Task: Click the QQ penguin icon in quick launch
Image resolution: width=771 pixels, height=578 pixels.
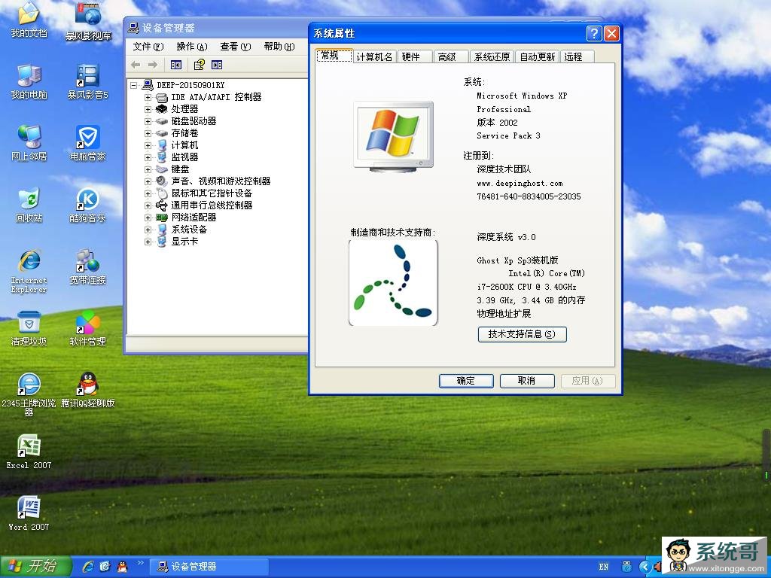Action: (x=122, y=566)
